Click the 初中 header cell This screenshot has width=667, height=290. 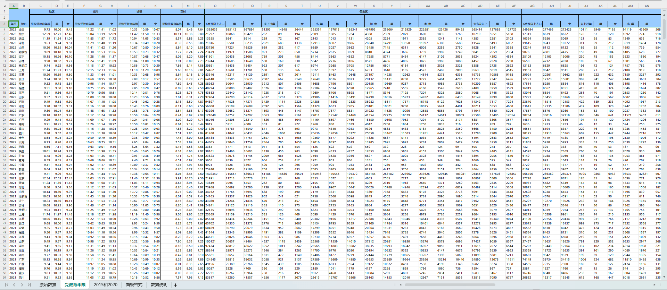[373, 24]
